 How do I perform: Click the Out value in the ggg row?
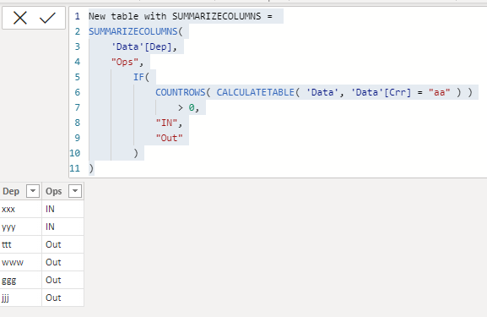pyautogui.click(x=62, y=280)
